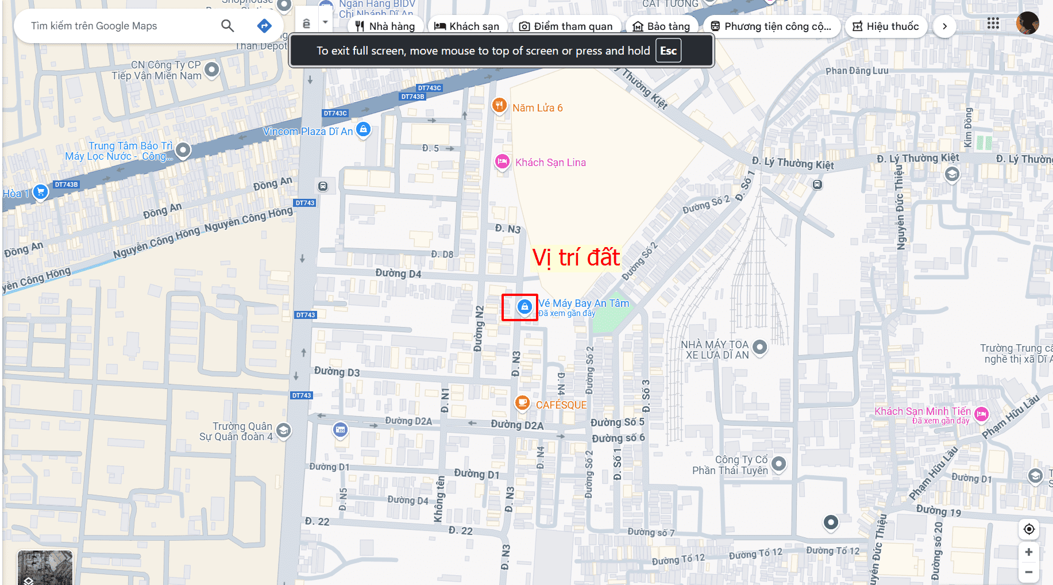Show your location on the map
This screenshot has width=1053, height=585.
(x=1029, y=529)
